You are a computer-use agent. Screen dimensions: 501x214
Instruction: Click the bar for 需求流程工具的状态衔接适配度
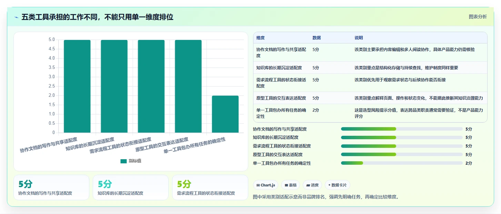click(151, 86)
